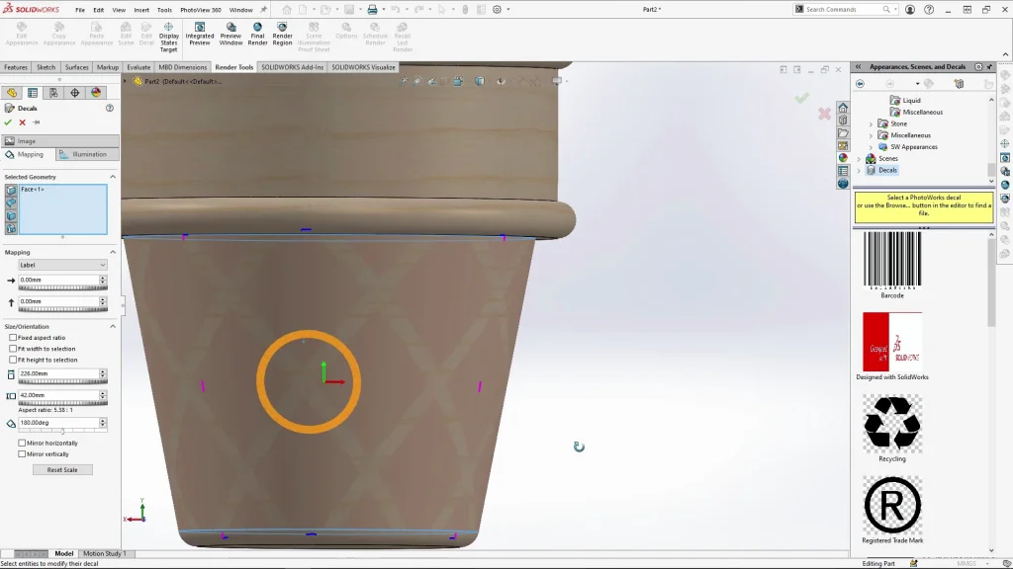Click the Integrated Preview render tool
Viewport: 1013px width, 569px height.
point(200,34)
